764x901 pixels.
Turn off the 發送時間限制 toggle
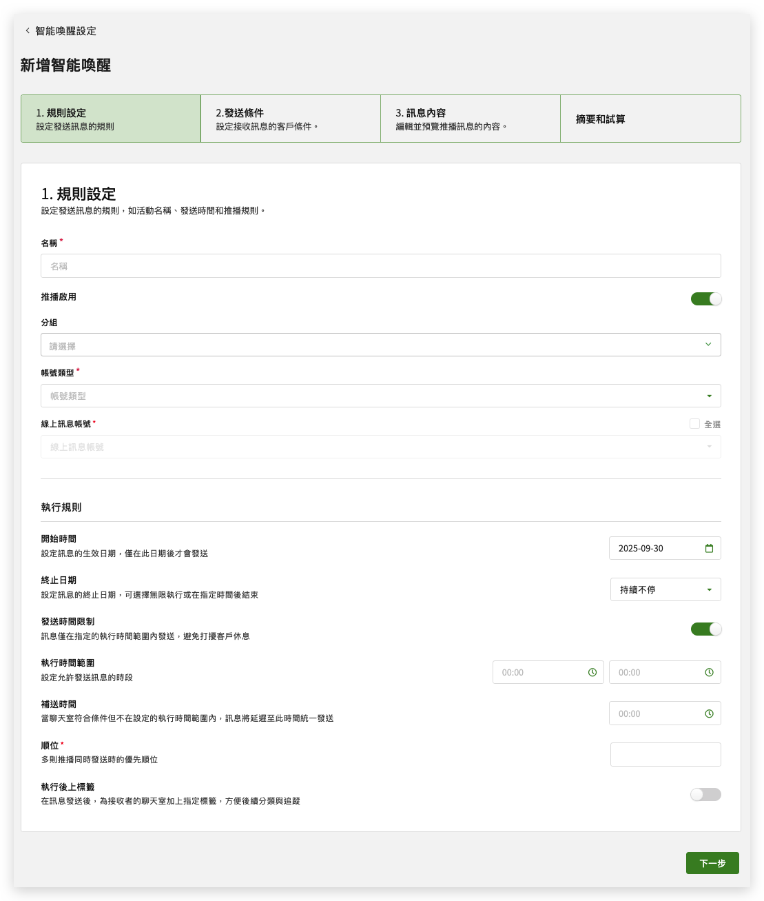coord(705,629)
